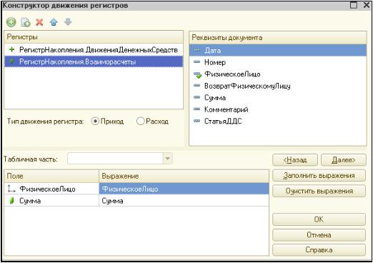The width and height of the screenshot is (373, 263).
Task: Select the Комментарий document attribute
Action: click(278, 109)
